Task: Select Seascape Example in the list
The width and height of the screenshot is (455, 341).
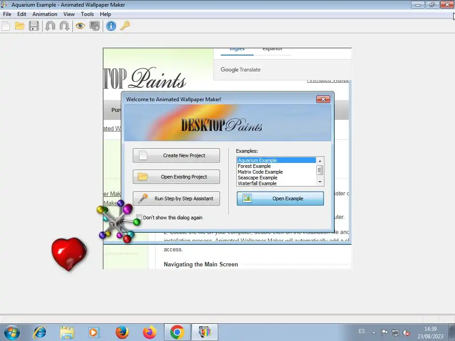Action: click(x=276, y=178)
